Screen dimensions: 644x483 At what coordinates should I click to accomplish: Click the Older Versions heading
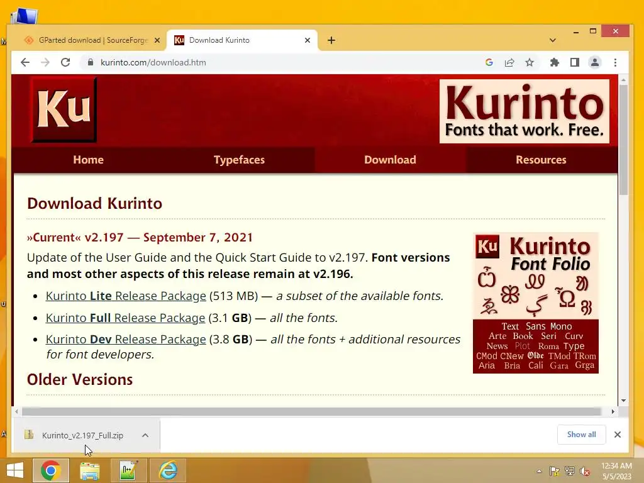tap(80, 379)
